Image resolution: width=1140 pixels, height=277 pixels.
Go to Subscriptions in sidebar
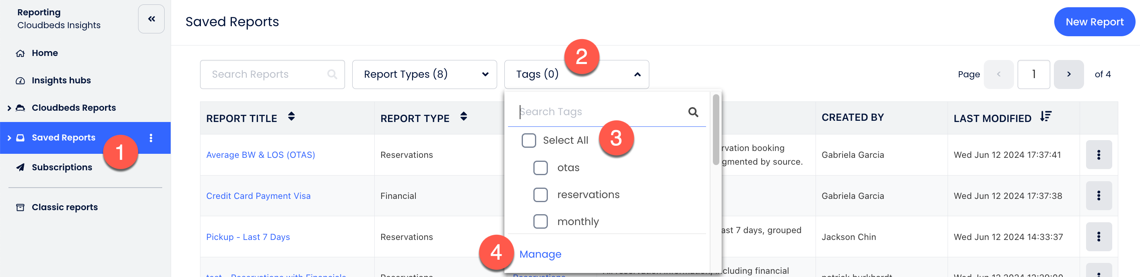pos(62,167)
